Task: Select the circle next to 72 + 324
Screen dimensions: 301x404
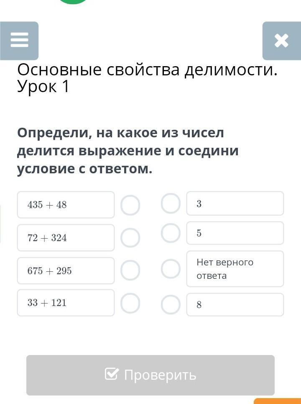Action: pos(130,237)
